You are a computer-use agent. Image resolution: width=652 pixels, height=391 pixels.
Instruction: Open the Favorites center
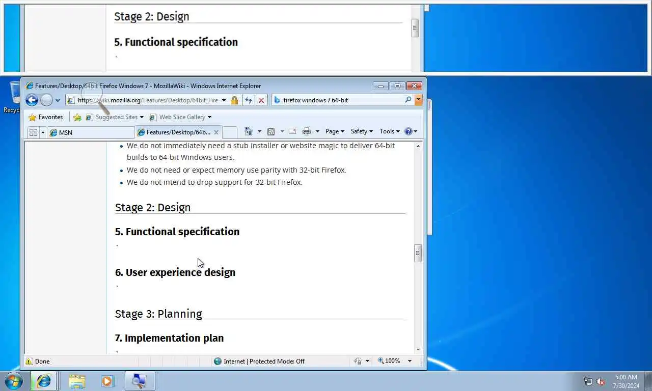(46, 117)
